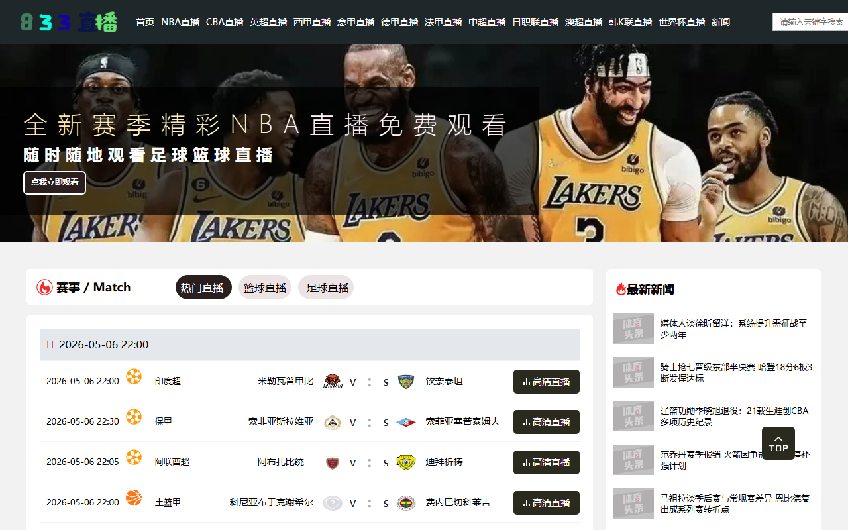Open 世界杯直播 navigation item
This screenshot has height=530, width=848.
point(682,22)
